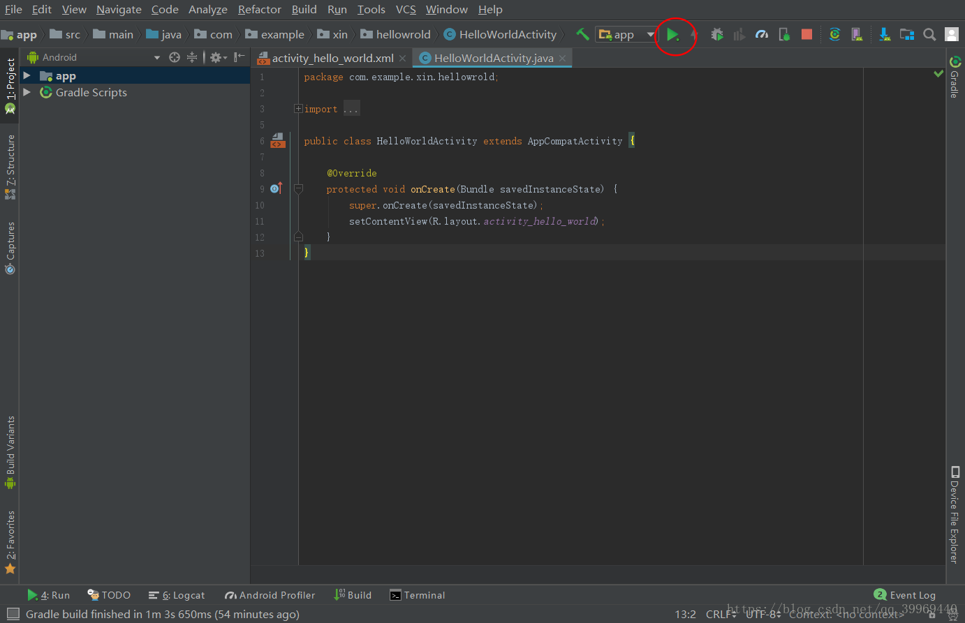Run the app with green play button
Viewport: 965px width, 623px height.
coord(672,34)
